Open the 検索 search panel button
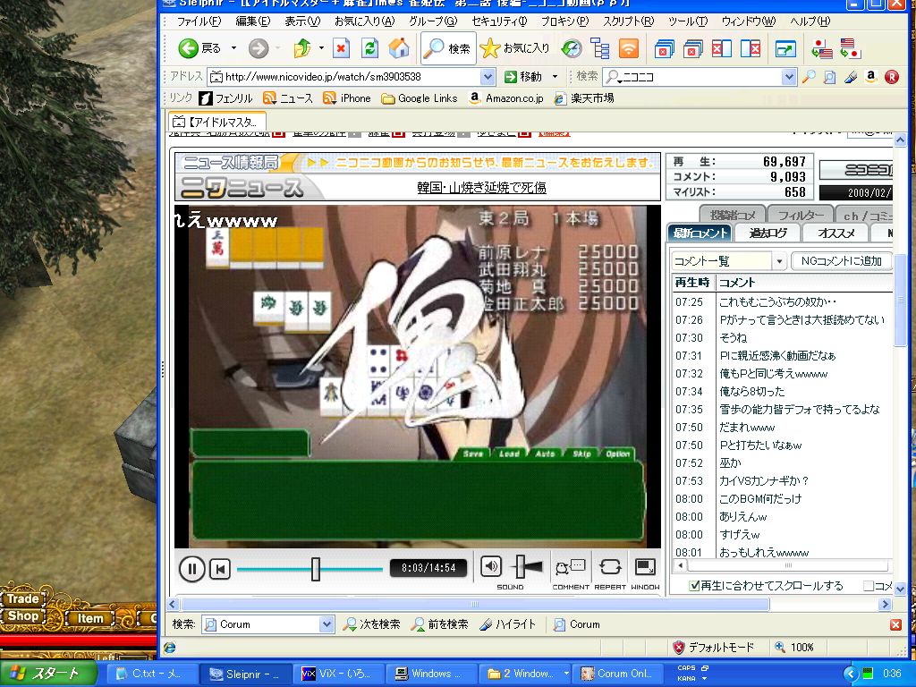Viewport: 916px width, 687px height. (448, 48)
